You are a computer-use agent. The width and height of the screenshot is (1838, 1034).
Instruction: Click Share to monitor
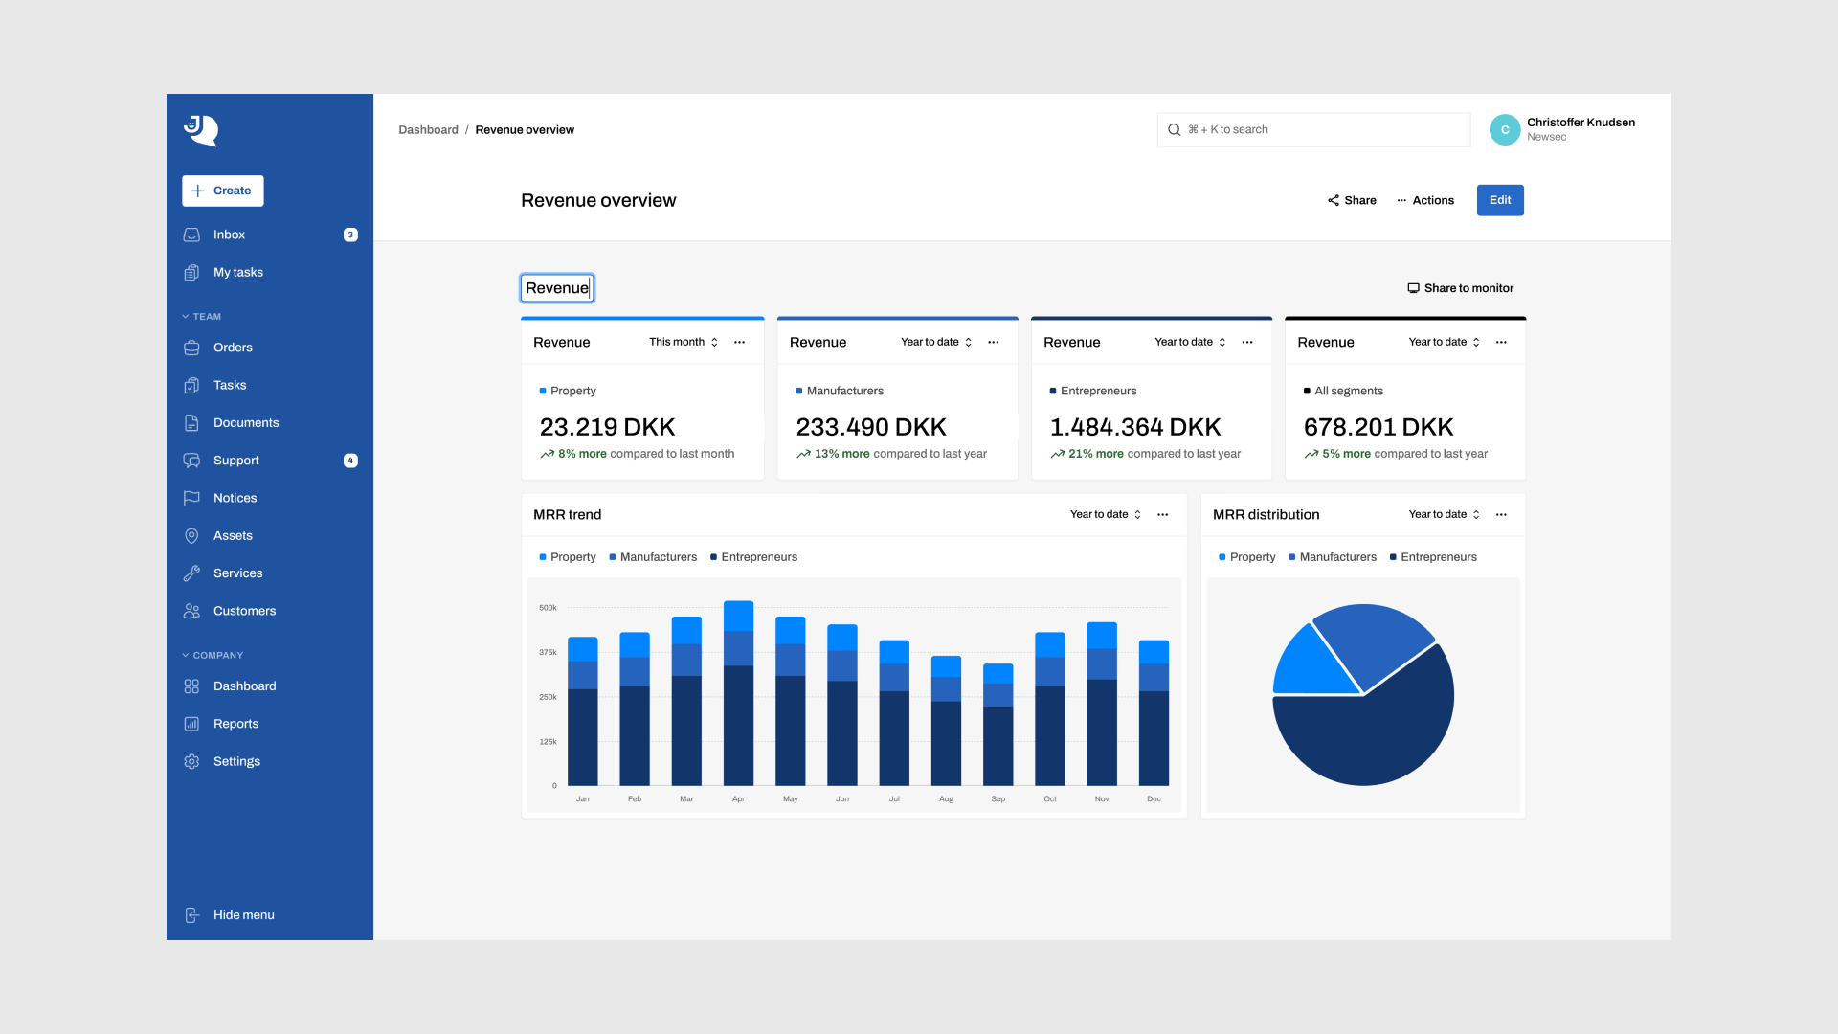pyautogui.click(x=1460, y=288)
